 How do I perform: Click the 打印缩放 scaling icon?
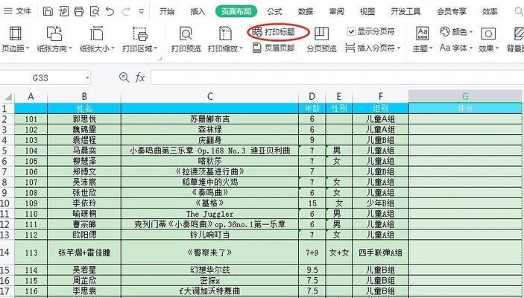[225, 34]
